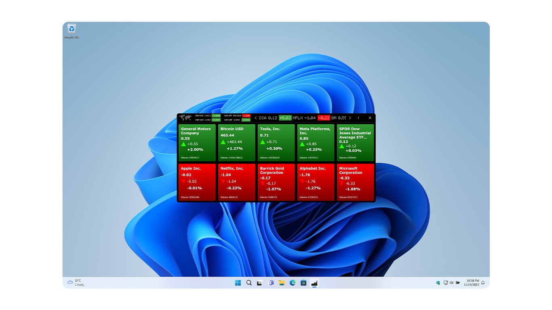Click EUR-GBP currency rate row
This screenshot has width=552, height=310.
pos(237,120)
